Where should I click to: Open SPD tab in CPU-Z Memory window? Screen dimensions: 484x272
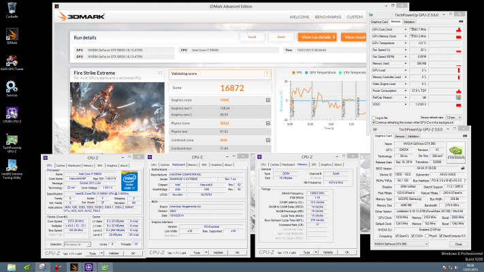point(314,165)
